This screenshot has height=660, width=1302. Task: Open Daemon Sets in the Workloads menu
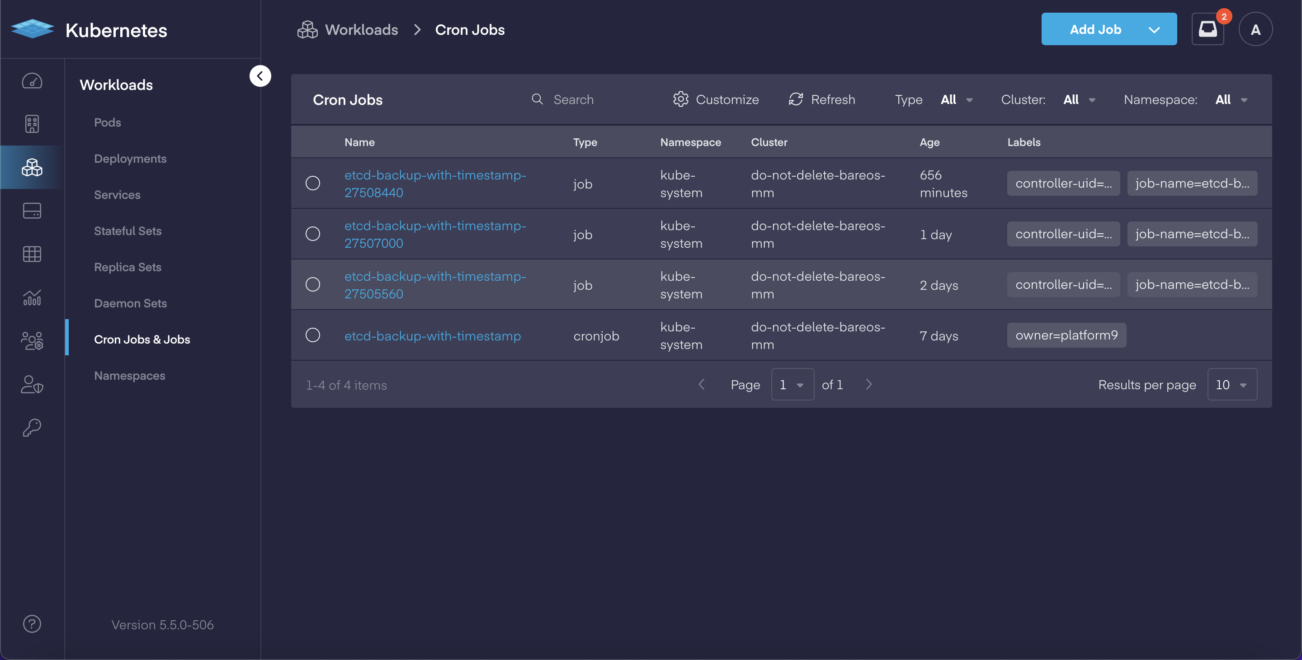[130, 303]
